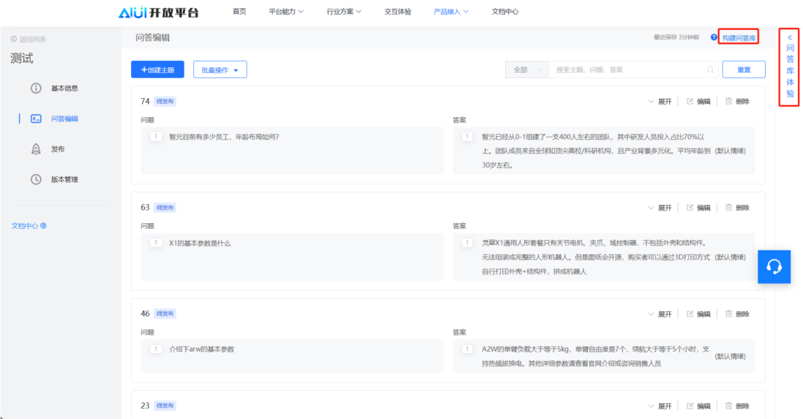Click the 发布 rocket icon in sidebar
Image resolution: width=803 pixels, height=419 pixels.
click(36, 149)
